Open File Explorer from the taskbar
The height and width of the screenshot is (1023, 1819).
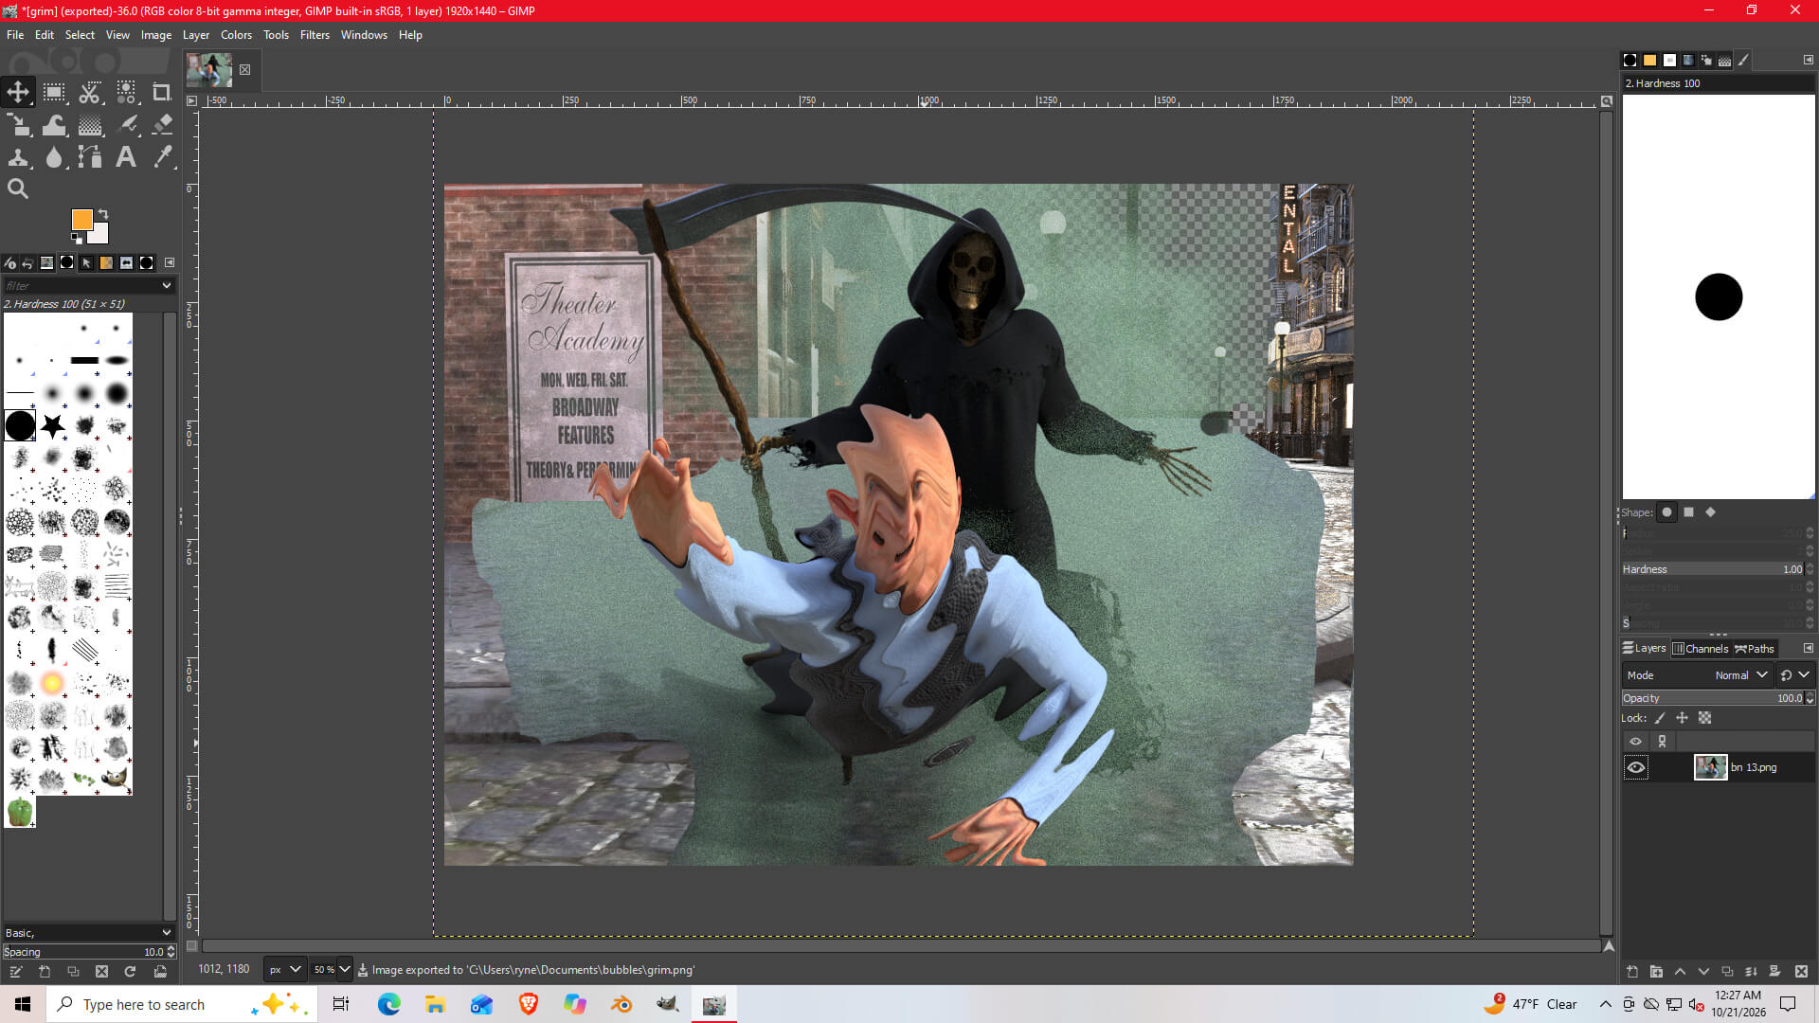click(x=435, y=1004)
